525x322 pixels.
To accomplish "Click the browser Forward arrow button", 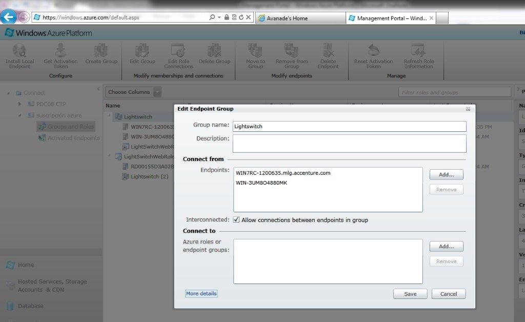I will pyautogui.click(x=24, y=17).
